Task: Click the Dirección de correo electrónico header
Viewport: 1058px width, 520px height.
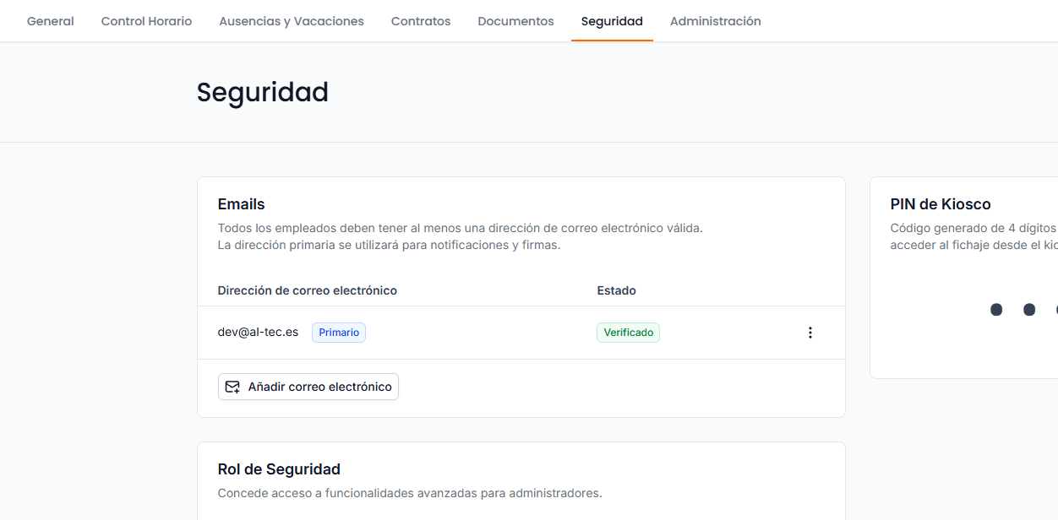Action: point(307,290)
